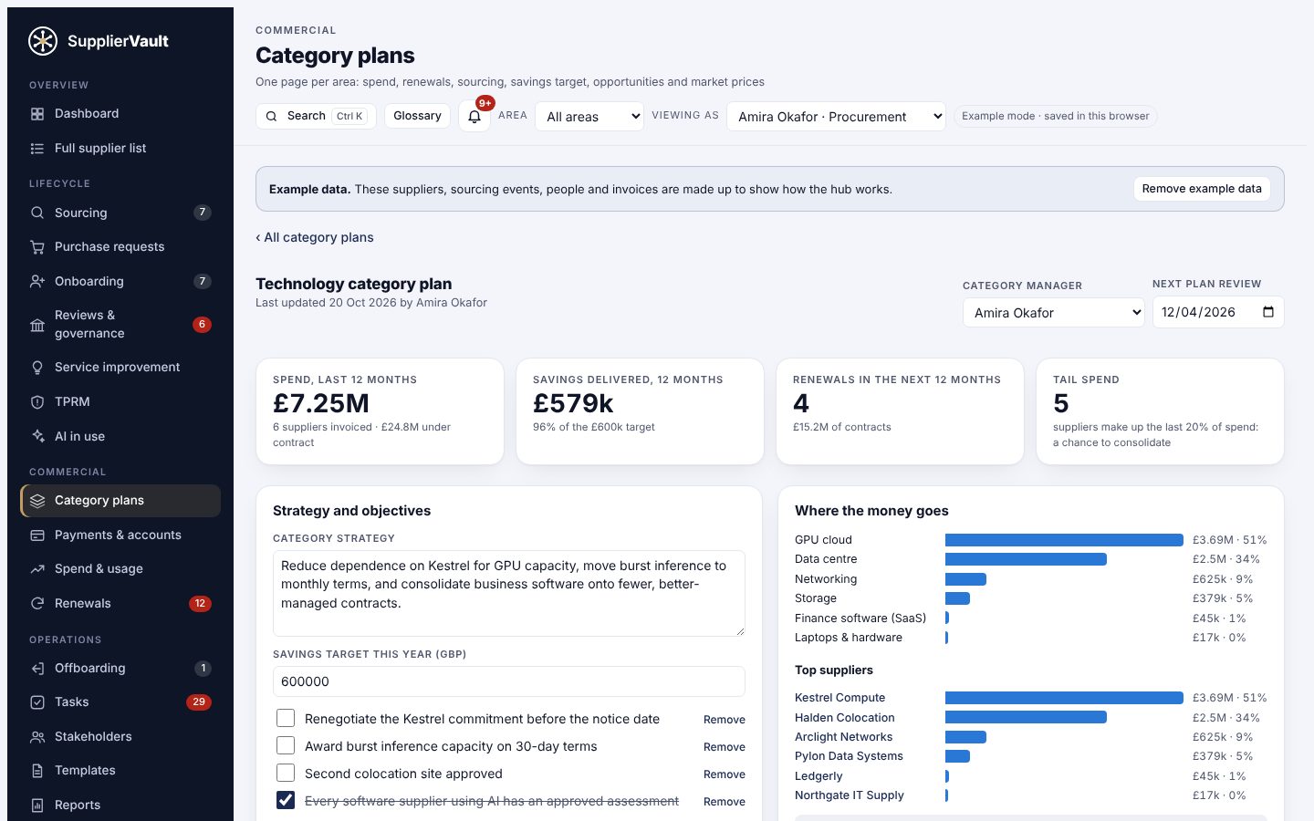This screenshot has height=821, width=1314.
Task: Check Renegotiate the Kestrel commitment objective
Action: click(286, 719)
